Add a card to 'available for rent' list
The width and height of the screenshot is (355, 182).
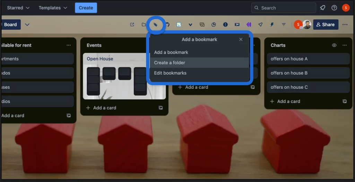point(13,115)
